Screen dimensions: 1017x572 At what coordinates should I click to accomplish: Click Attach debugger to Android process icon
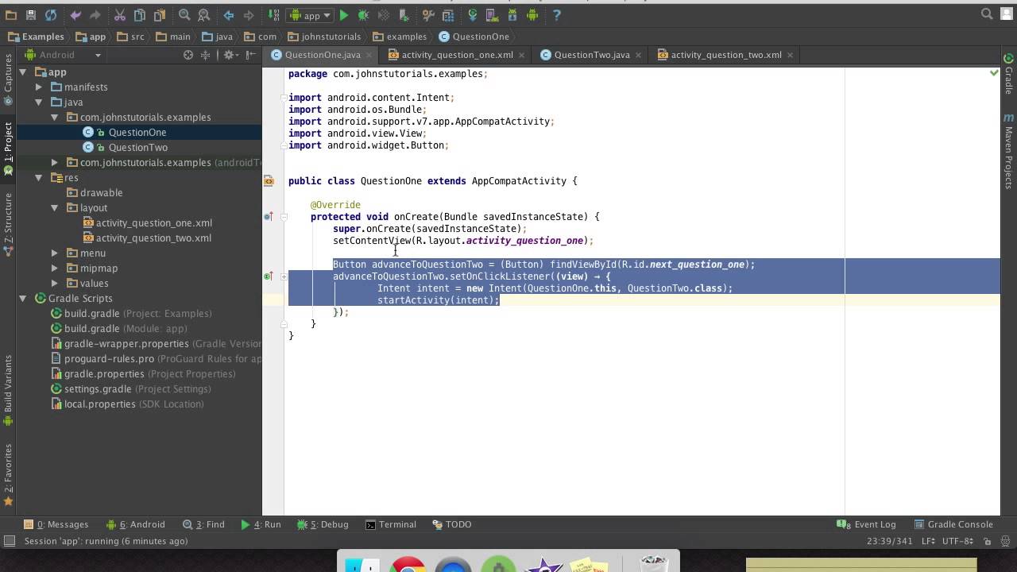(403, 15)
